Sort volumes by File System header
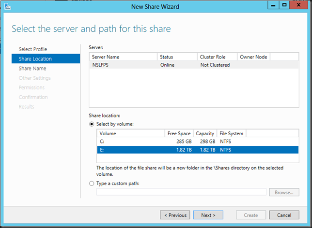 [x=232, y=133]
